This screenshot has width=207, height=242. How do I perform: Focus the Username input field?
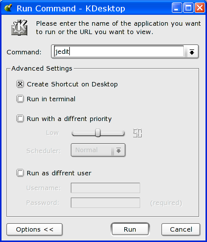pyautogui.click(x=105, y=188)
